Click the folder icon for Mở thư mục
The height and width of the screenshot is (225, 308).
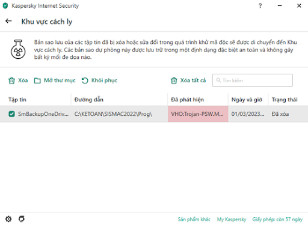pos(37,80)
